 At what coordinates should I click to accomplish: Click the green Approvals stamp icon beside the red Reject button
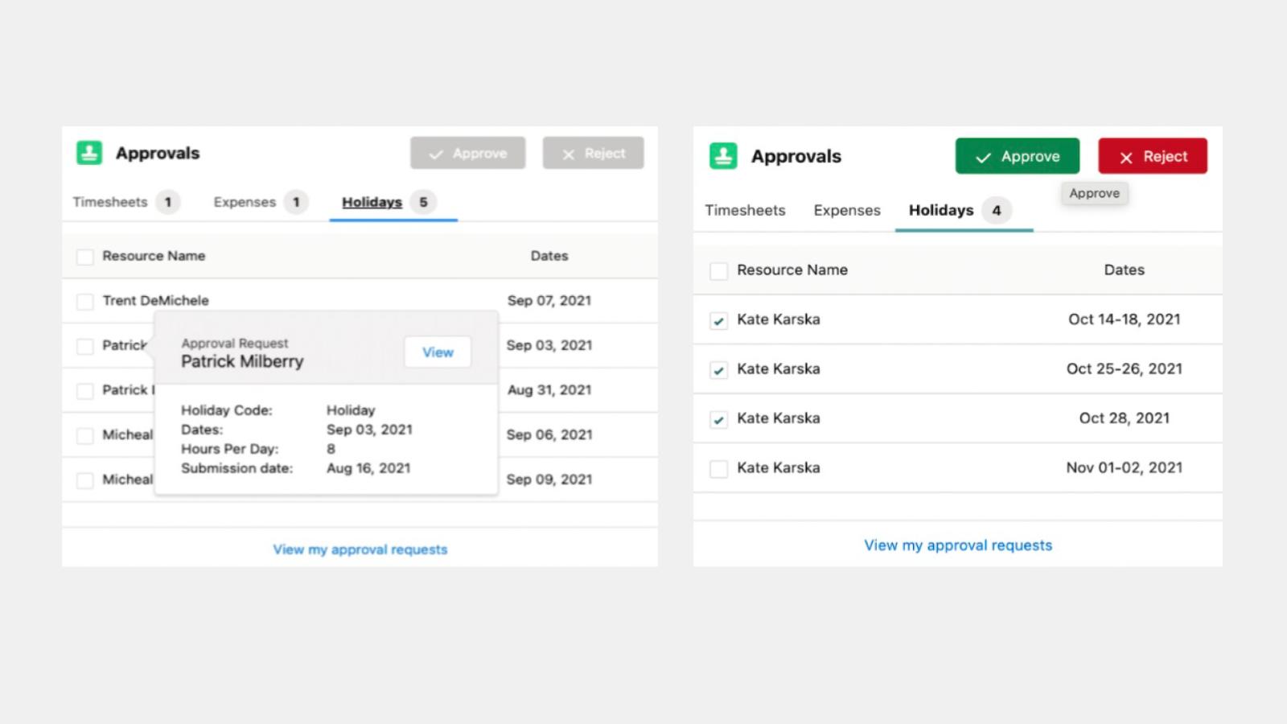pos(723,156)
